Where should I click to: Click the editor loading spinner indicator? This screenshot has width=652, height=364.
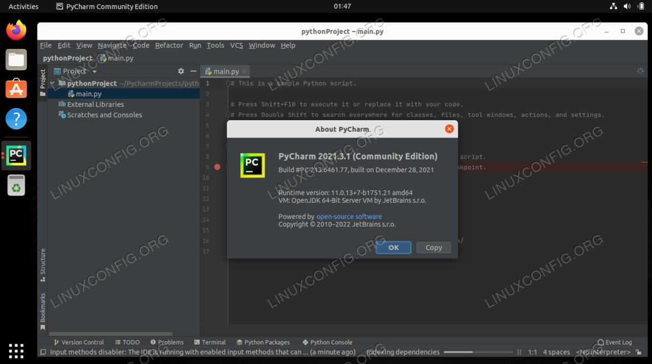(x=640, y=71)
